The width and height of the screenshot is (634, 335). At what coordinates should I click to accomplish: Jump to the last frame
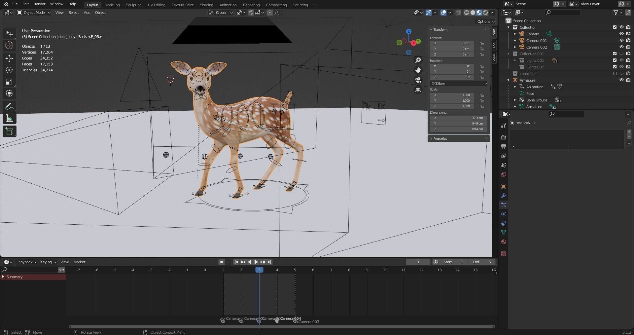pos(269,262)
